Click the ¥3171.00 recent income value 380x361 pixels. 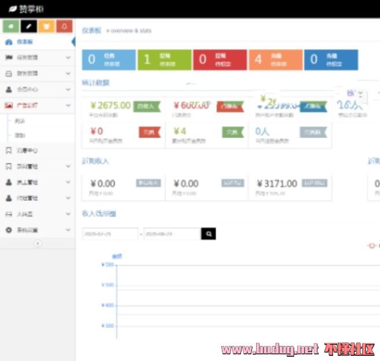point(277,183)
